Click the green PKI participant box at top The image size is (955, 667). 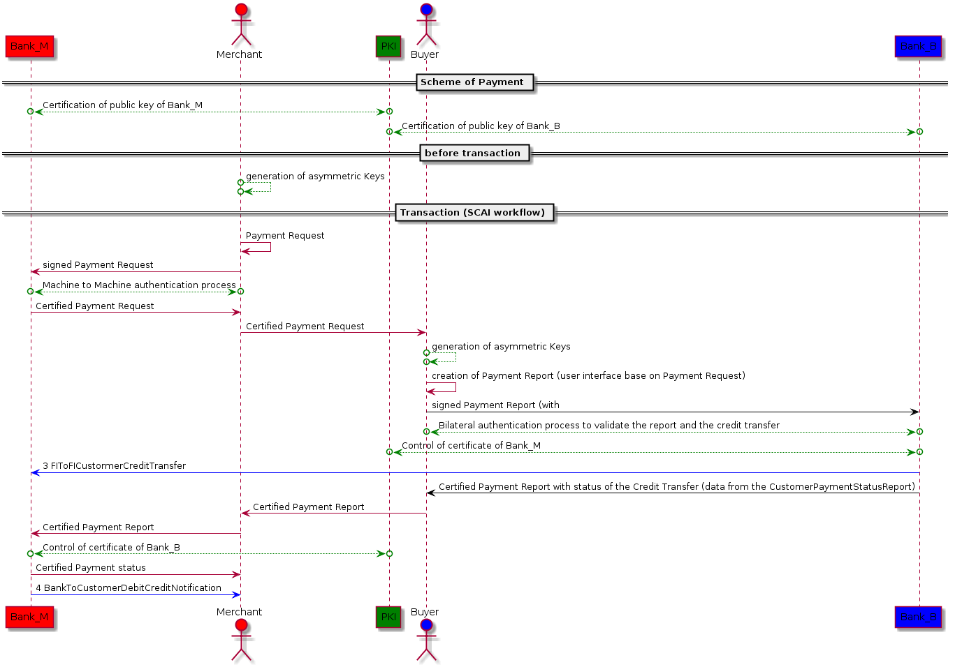(388, 47)
